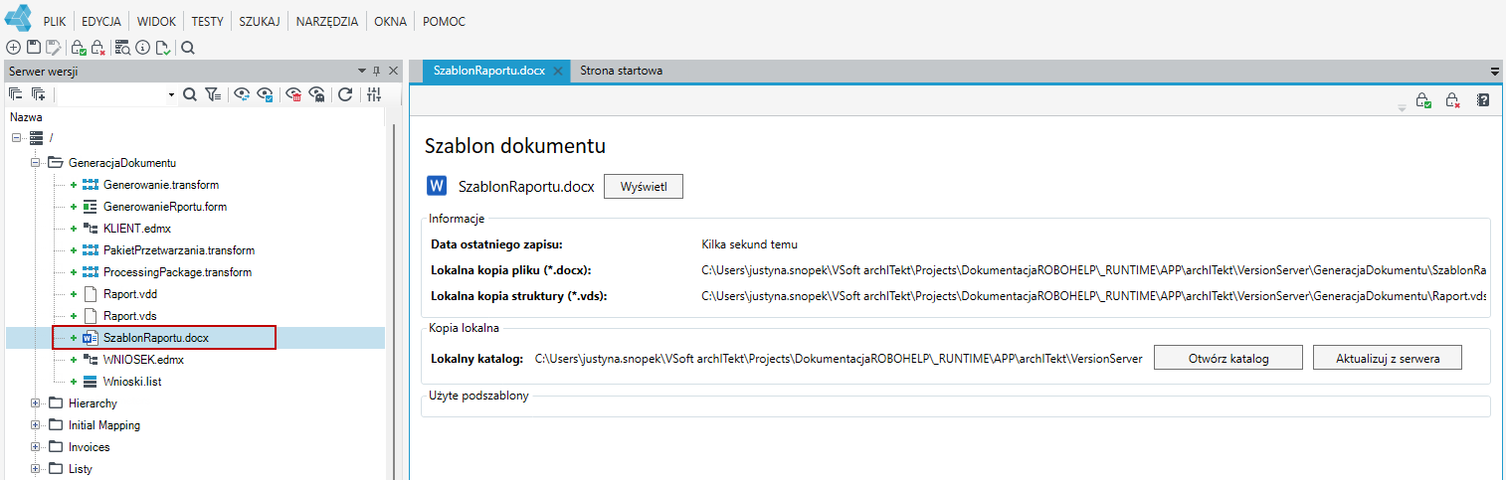Click the floppy disk save icon
Viewport: 1506px width, 480px height.
(x=33, y=47)
